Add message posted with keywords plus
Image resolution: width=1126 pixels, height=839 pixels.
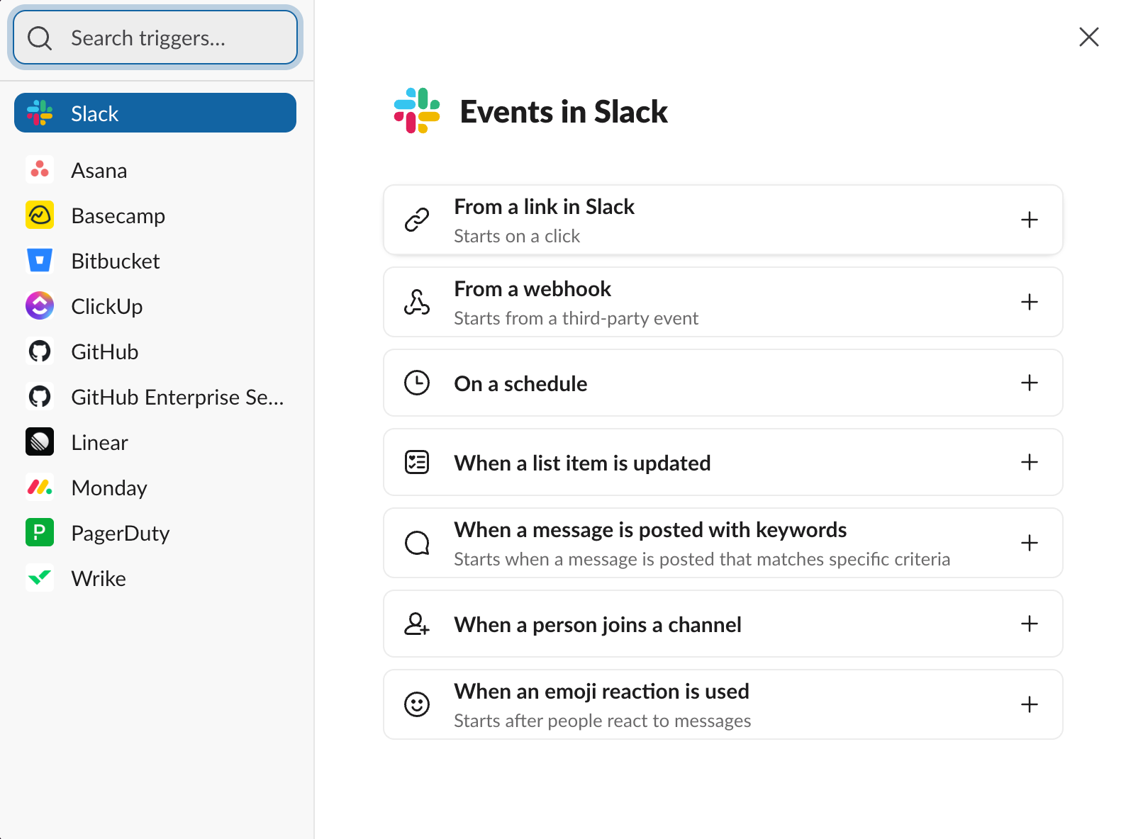[1030, 543]
